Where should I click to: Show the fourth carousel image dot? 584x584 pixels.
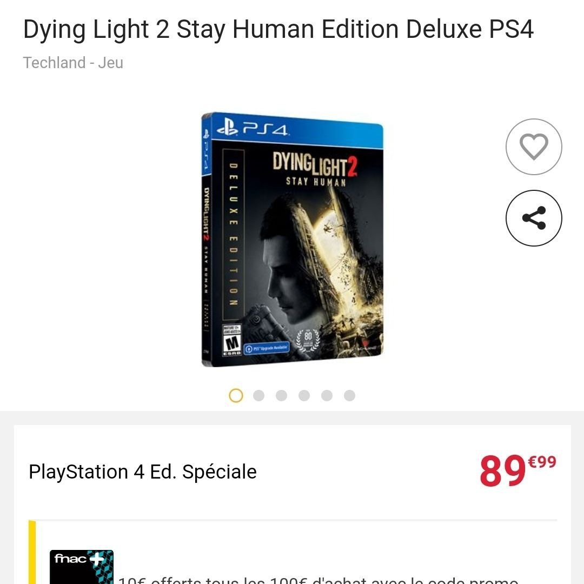click(304, 395)
